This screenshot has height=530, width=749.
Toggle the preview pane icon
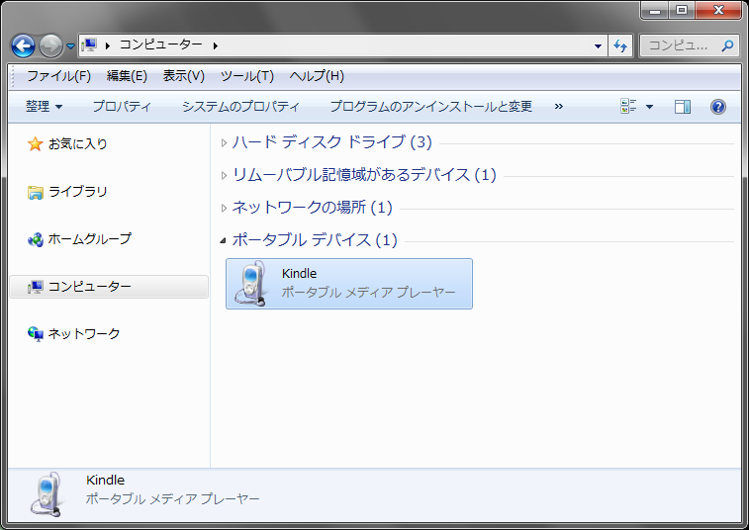[682, 107]
